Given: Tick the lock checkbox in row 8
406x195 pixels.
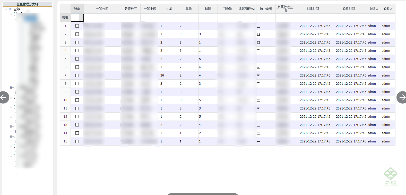Looking at the screenshot, I should pyautogui.click(x=77, y=83).
